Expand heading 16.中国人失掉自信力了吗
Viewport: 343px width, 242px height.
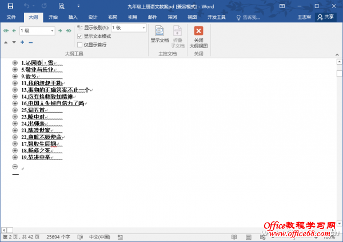[x=15, y=104]
